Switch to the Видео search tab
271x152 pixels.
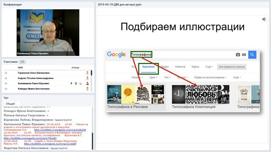165,67
